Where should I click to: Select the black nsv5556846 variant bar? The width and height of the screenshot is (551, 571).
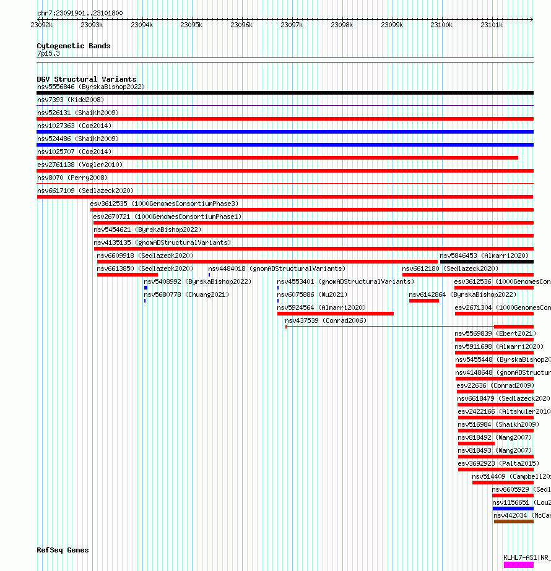[x=285, y=93]
